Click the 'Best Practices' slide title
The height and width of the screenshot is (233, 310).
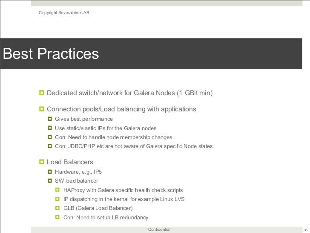click(x=51, y=54)
